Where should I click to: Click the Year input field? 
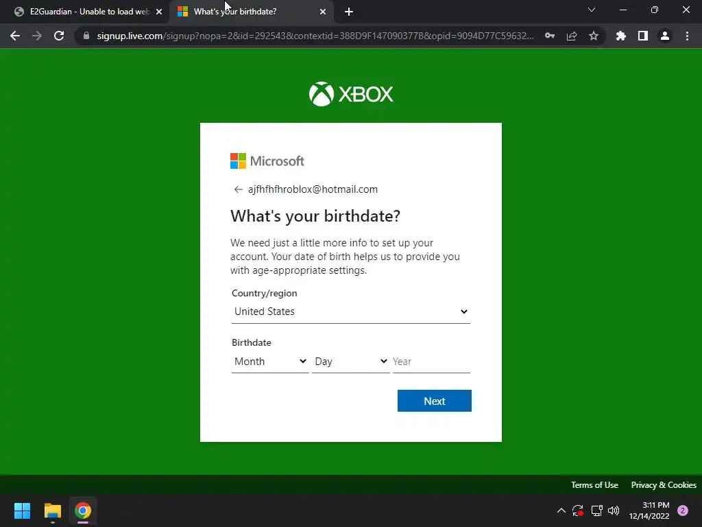coord(431,361)
